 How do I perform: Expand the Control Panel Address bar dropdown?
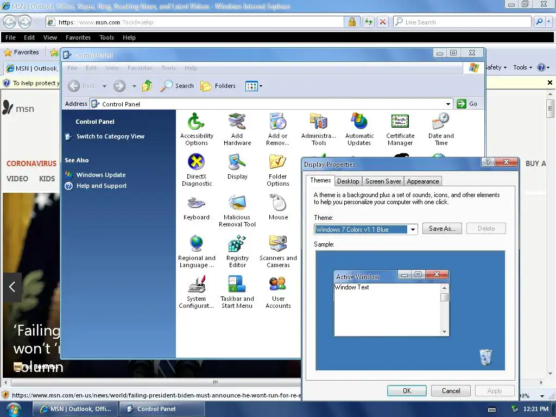[x=448, y=104]
